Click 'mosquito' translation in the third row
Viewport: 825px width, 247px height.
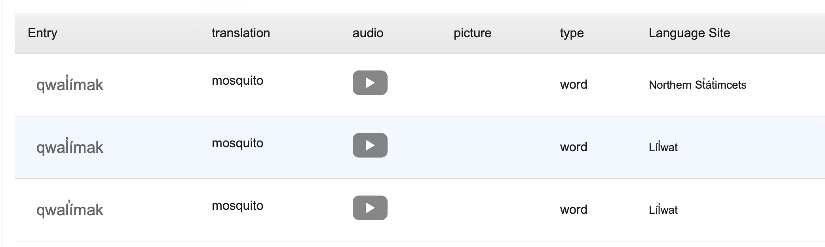[x=237, y=206]
